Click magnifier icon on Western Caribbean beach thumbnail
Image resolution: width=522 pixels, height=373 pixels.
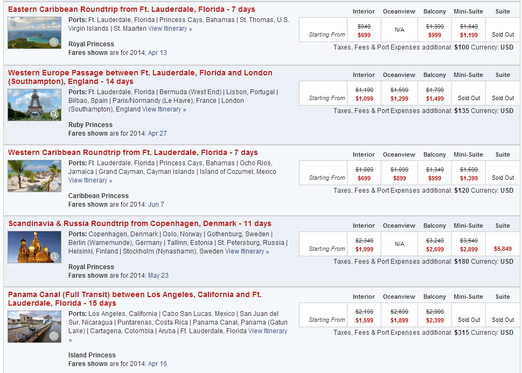click(x=53, y=185)
